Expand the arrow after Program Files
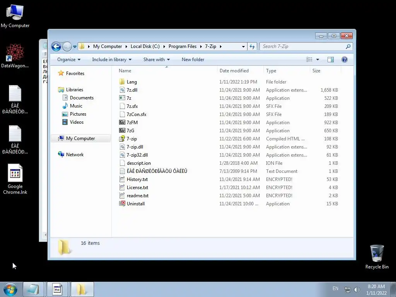396x297 pixels. click(x=201, y=46)
